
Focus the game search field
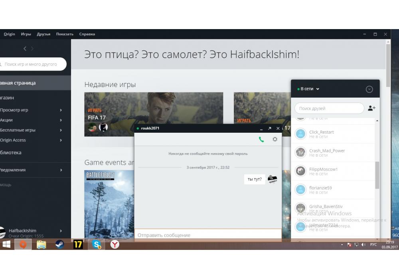click(x=33, y=64)
